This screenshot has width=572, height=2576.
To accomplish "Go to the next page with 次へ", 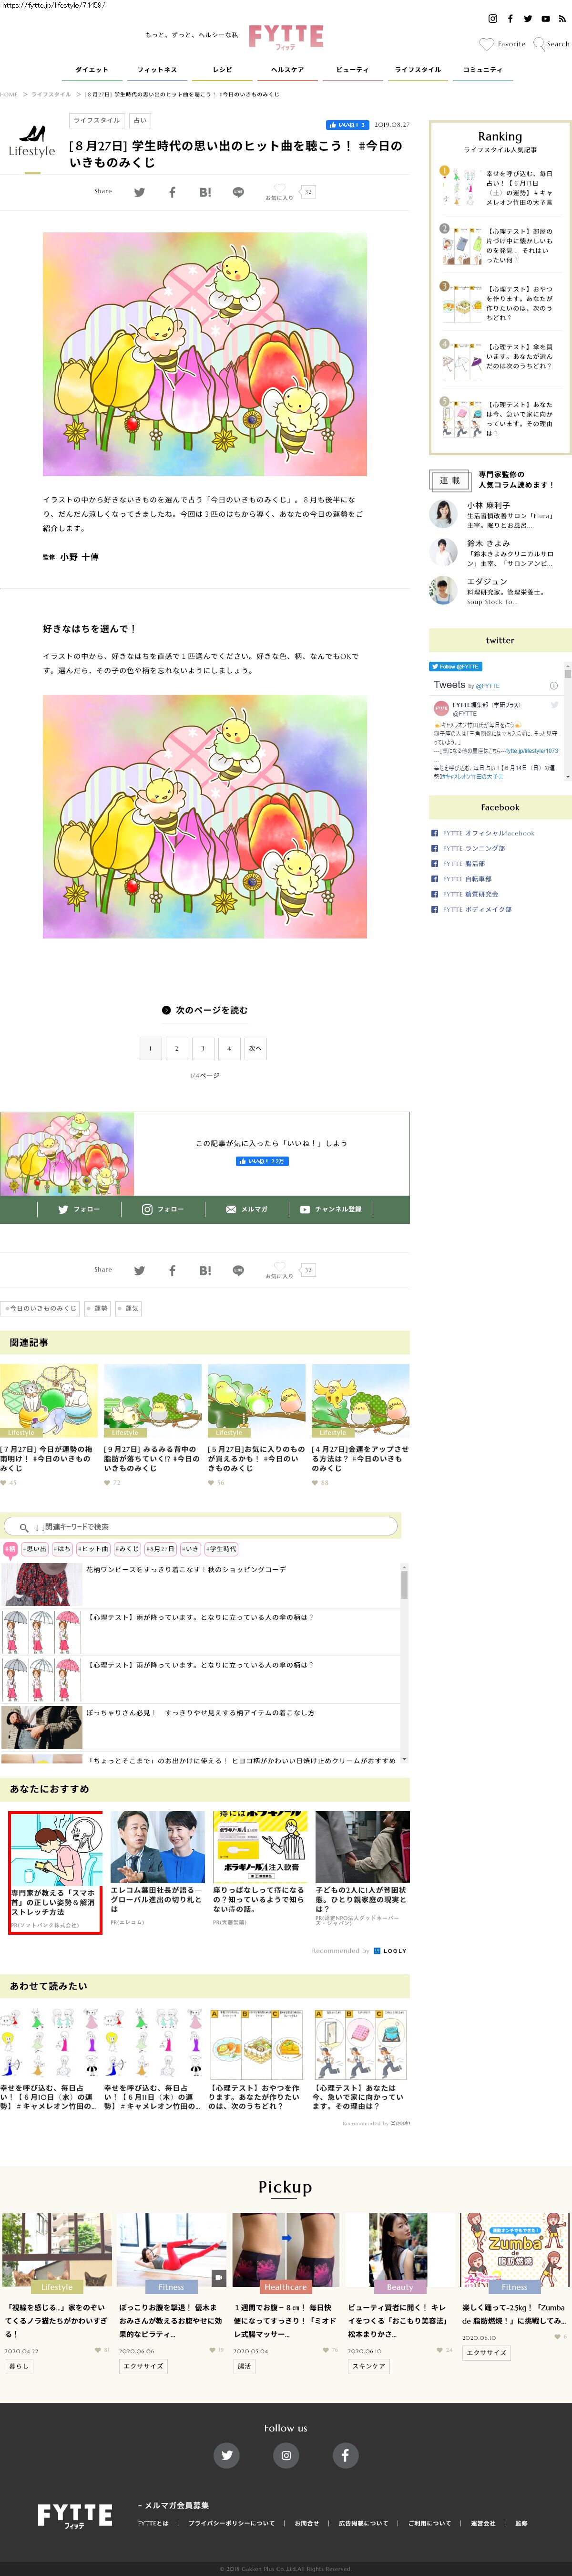I will [x=255, y=1048].
